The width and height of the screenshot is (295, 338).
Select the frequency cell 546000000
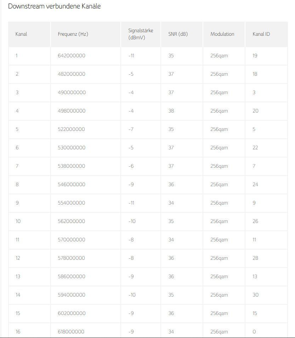(x=72, y=184)
